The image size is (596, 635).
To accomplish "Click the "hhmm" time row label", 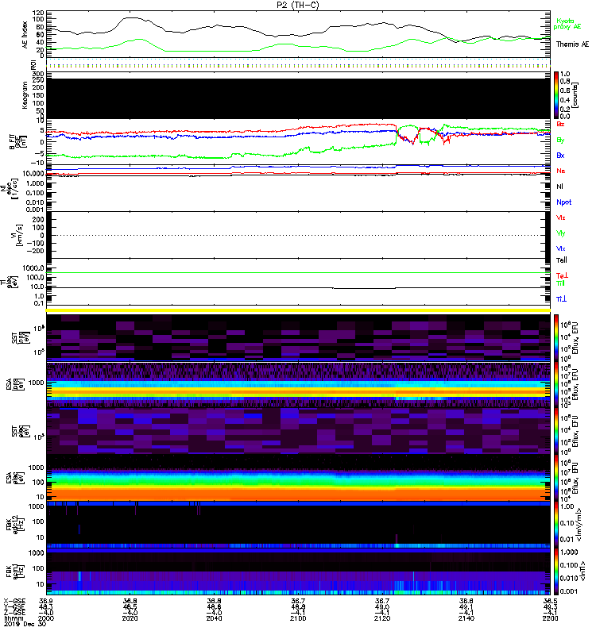I will [13, 618].
